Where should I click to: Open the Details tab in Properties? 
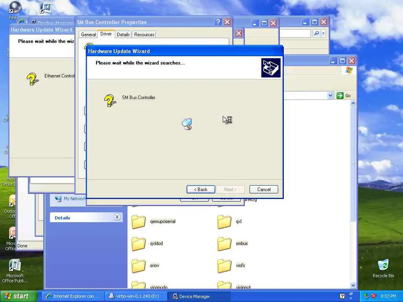tap(123, 35)
